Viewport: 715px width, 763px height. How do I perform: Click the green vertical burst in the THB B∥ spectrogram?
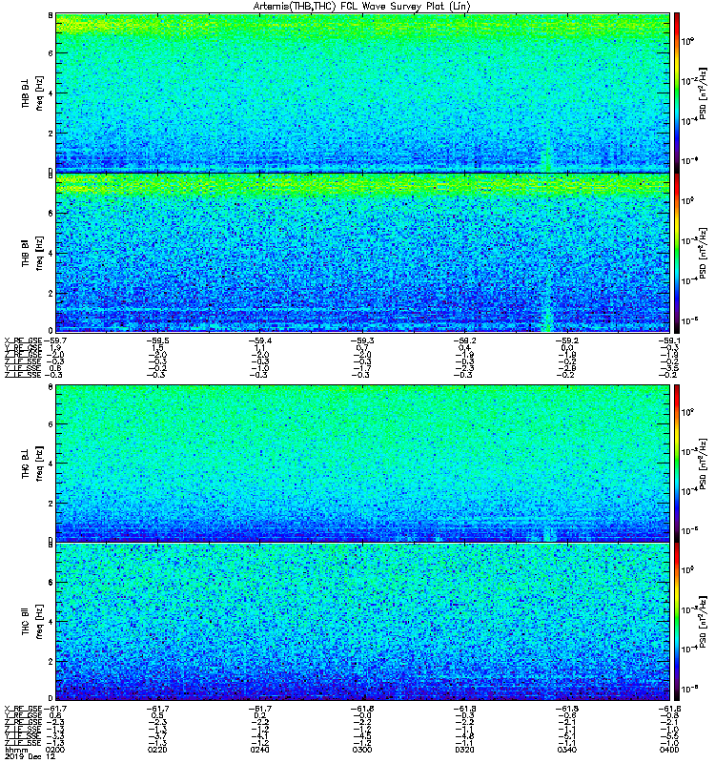click(547, 306)
